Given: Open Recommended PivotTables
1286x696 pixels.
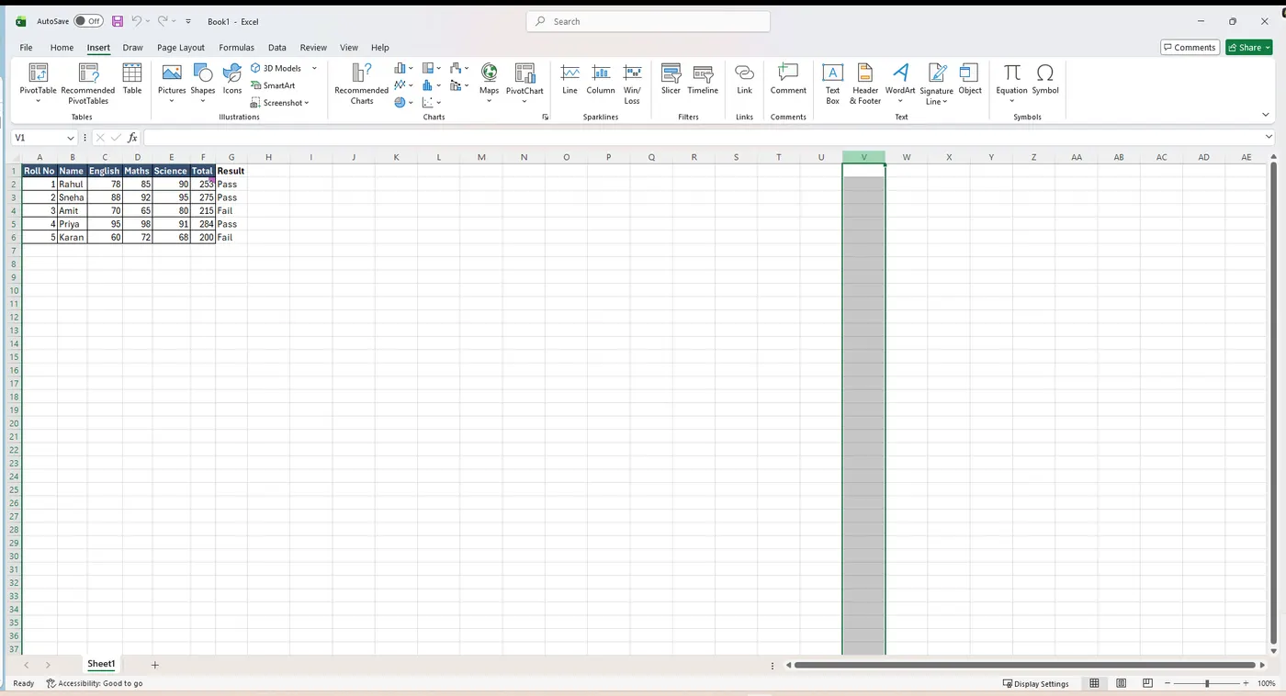Looking at the screenshot, I should tap(88, 83).
